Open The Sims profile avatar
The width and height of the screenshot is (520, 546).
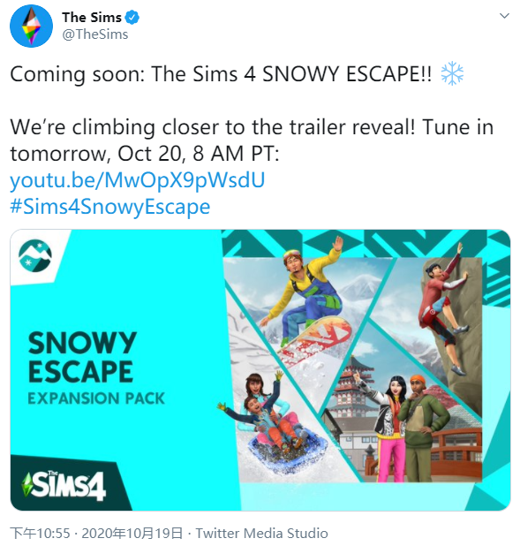click(31, 27)
